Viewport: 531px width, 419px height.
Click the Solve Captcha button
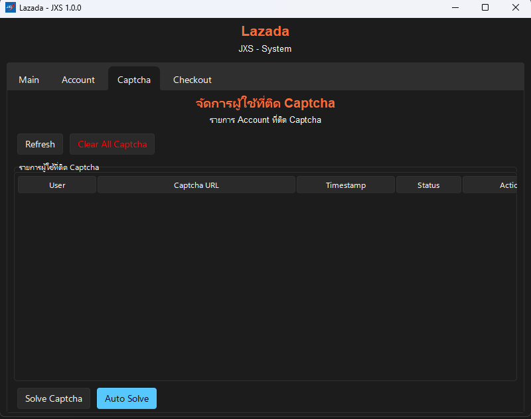coord(54,398)
